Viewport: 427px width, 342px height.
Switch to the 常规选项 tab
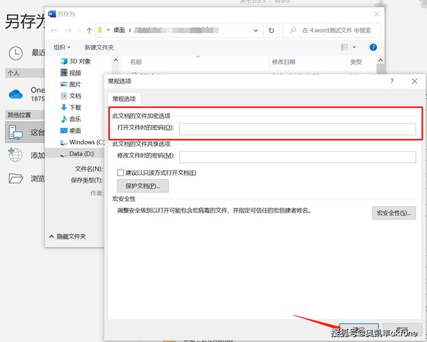(x=124, y=98)
